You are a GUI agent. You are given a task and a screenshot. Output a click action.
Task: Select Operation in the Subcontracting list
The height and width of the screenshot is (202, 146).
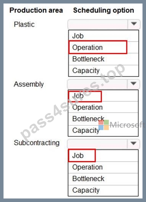(103, 167)
